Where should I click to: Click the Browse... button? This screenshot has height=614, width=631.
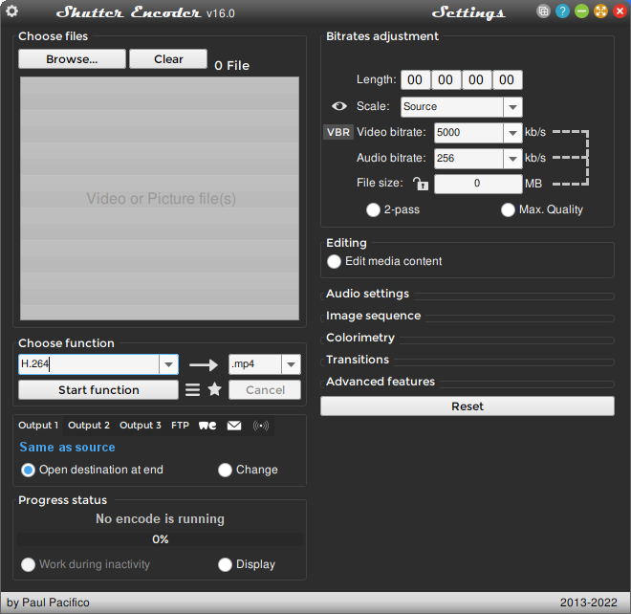point(72,59)
